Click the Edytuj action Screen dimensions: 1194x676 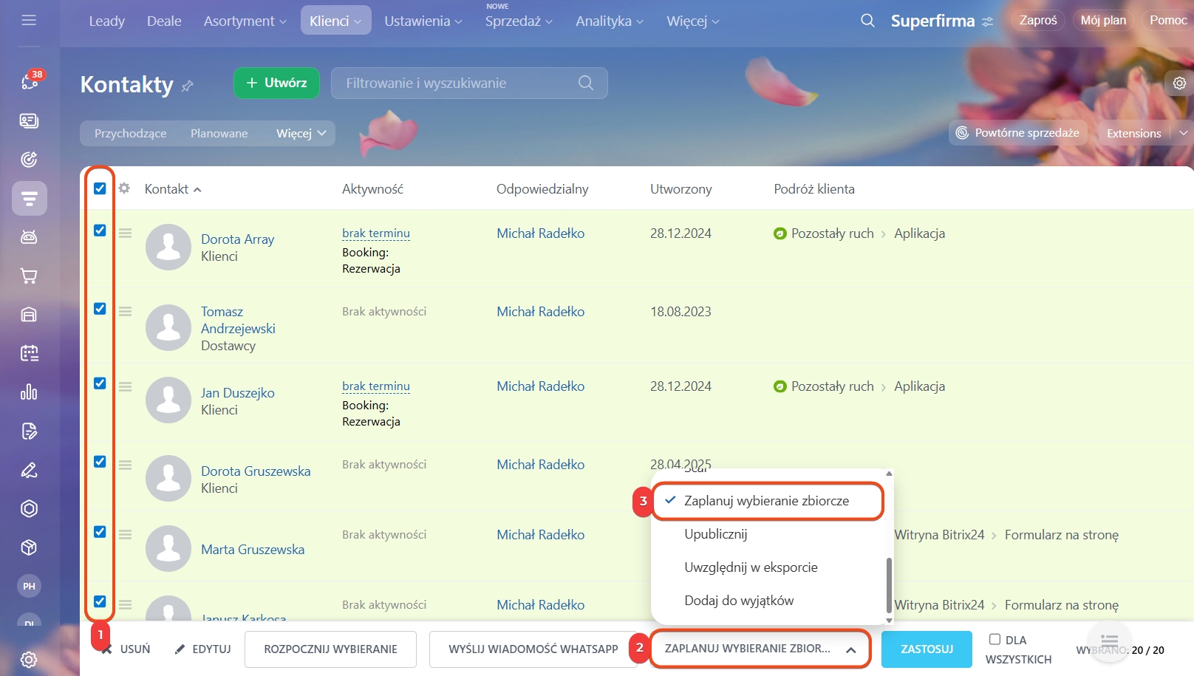point(203,649)
